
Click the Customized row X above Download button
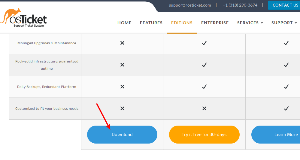coord(122,109)
